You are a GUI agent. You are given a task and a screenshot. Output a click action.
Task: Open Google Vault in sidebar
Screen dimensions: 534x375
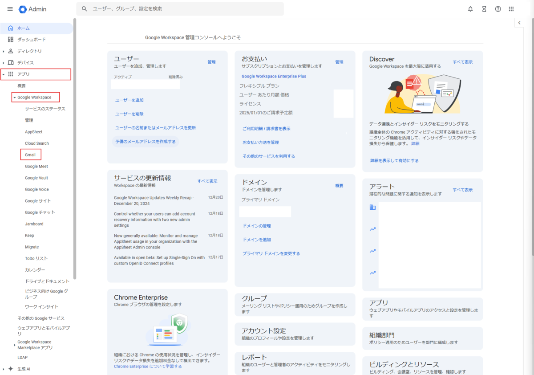click(36, 178)
